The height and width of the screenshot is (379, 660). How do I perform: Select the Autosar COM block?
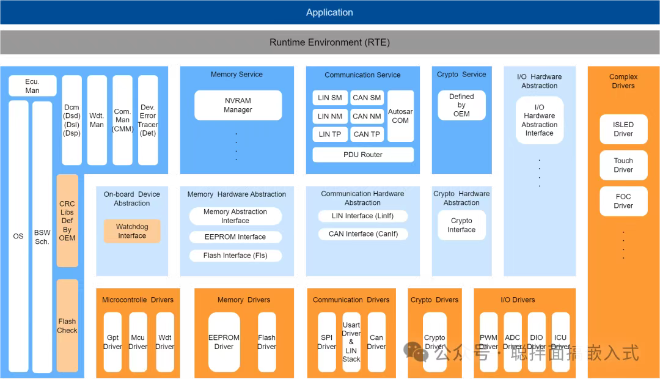click(400, 116)
